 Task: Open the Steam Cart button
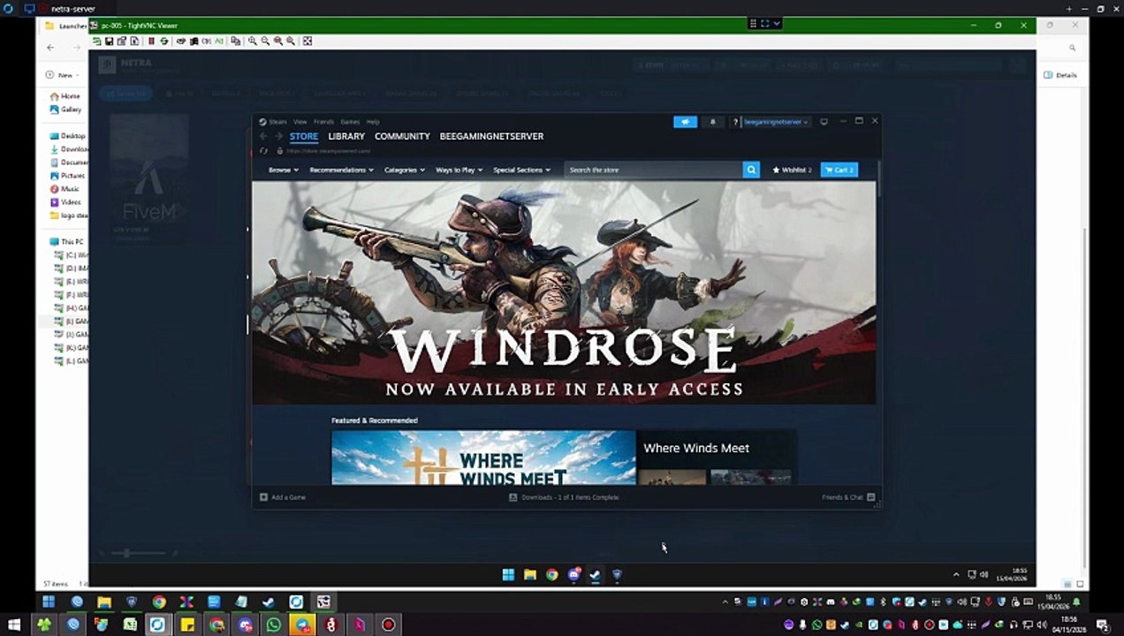(839, 170)
